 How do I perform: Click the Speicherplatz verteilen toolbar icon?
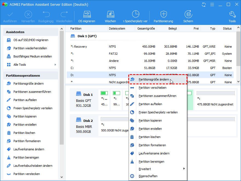[136, 16]
